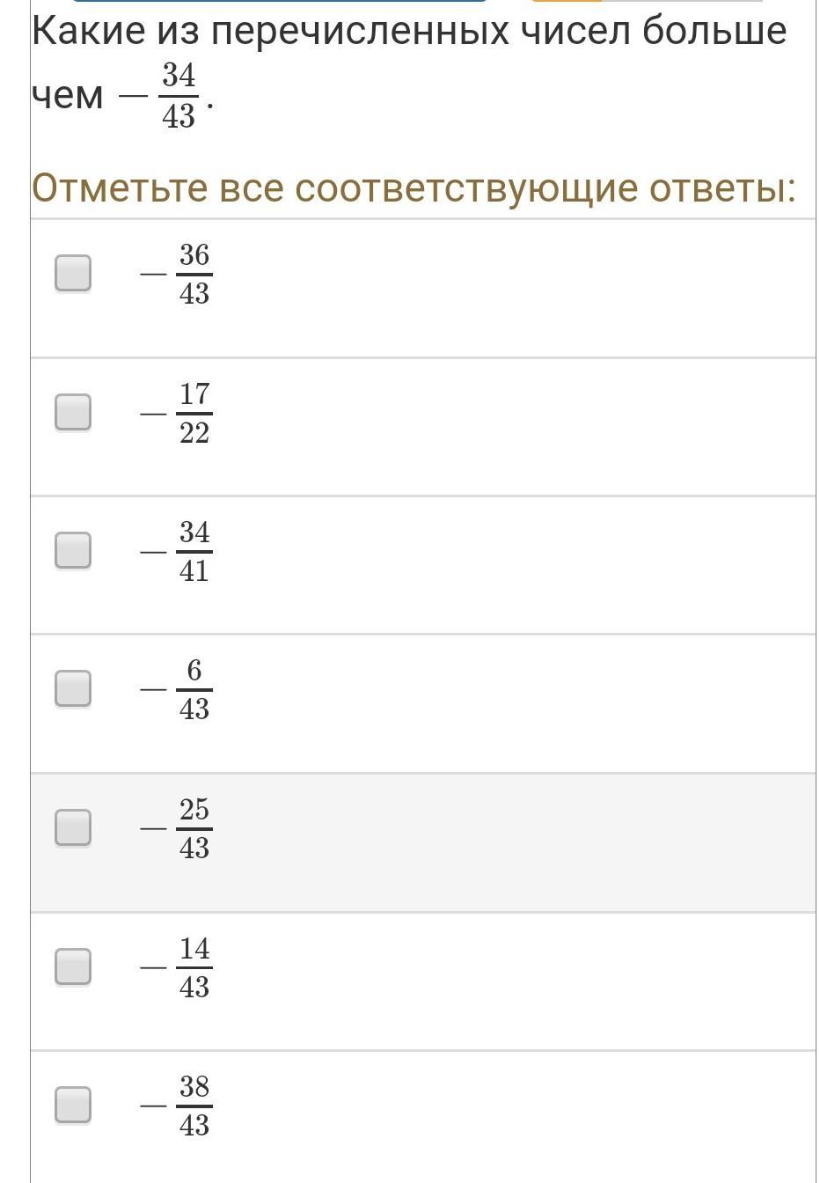The image size is (820, 1183).
Task: Mark the −6/43 checkbox
Action: [73, 688]
